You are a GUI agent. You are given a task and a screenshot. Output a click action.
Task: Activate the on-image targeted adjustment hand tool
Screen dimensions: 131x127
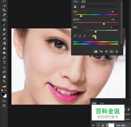click(75, 7)
